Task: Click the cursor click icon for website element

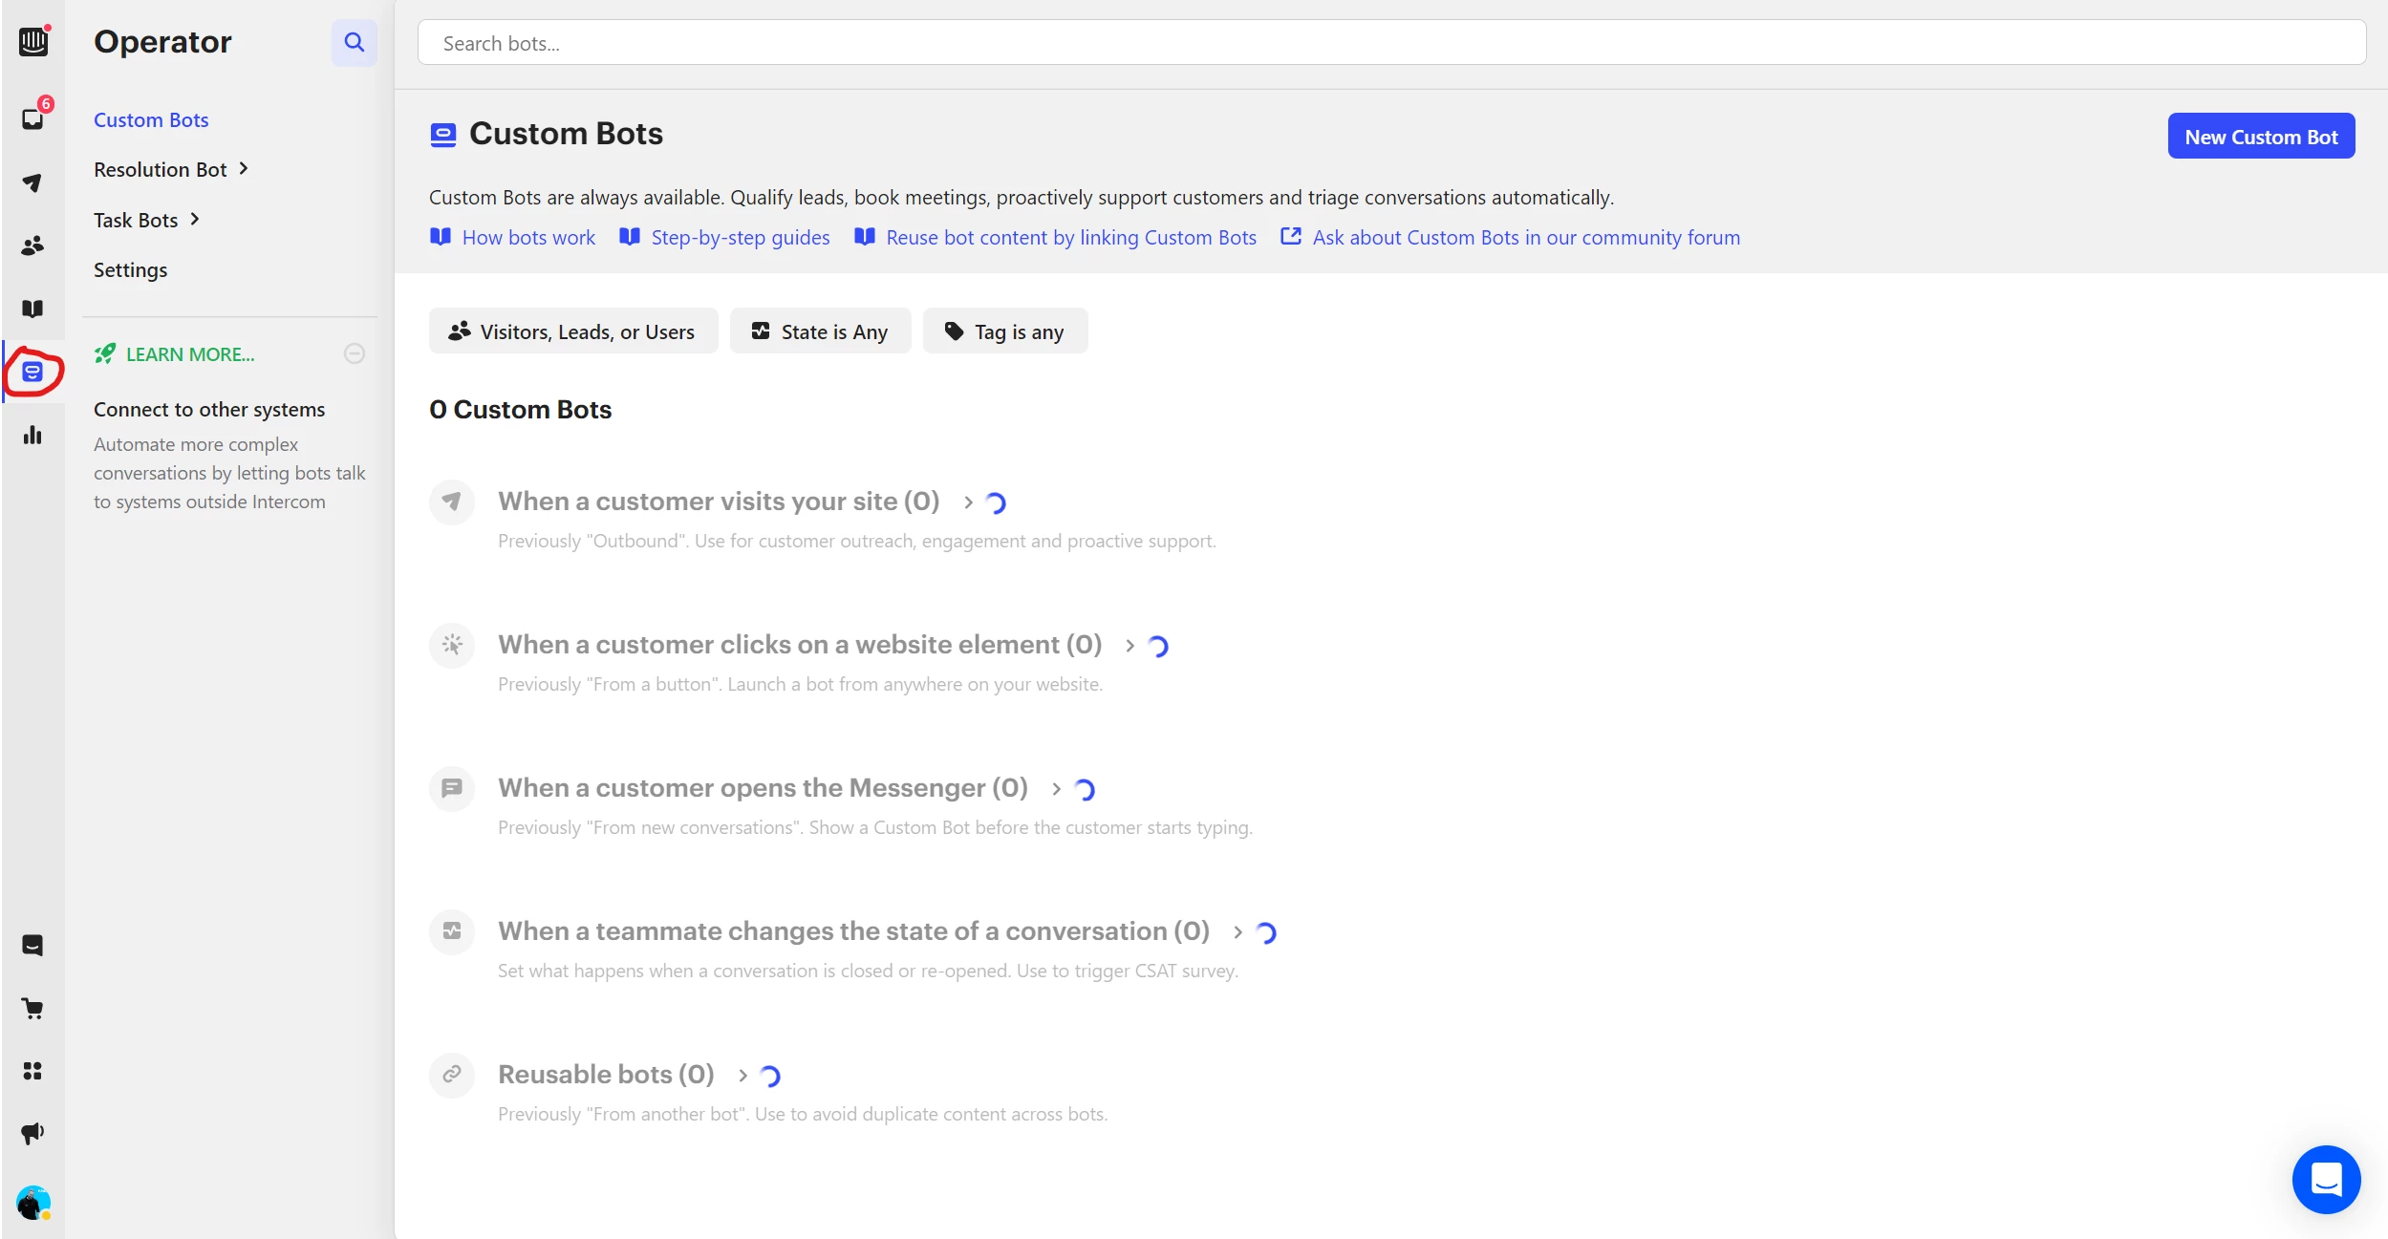Action: pyautogui.click(x=452, y=645)
